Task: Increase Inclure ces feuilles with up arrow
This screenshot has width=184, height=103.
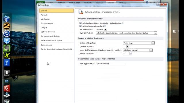Action: tap(131, 53)
